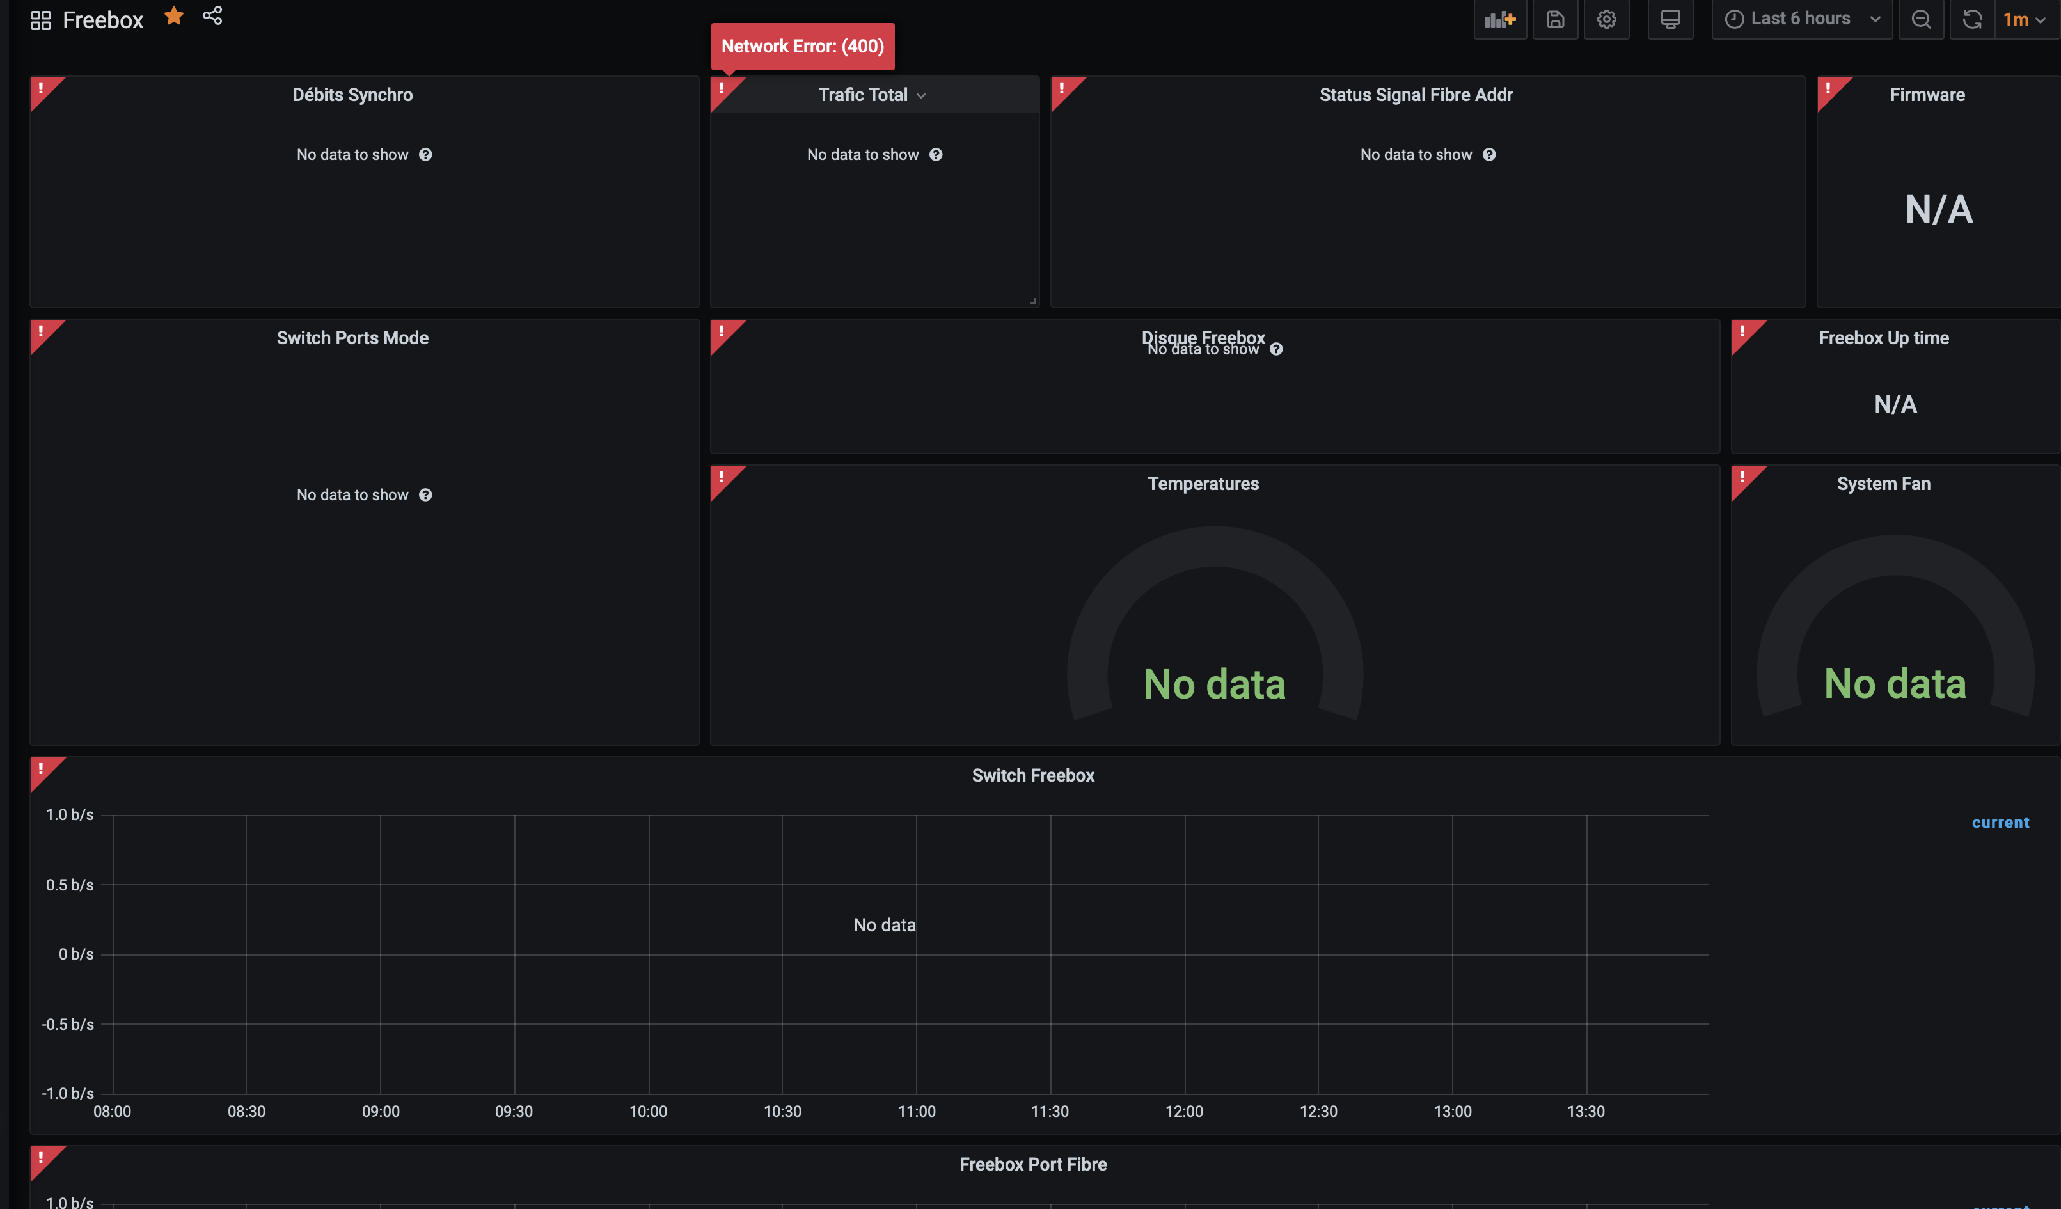Click error icon on Firmware panel
Viewport: 2061px width, 1209px height.
pos(1828,88)
